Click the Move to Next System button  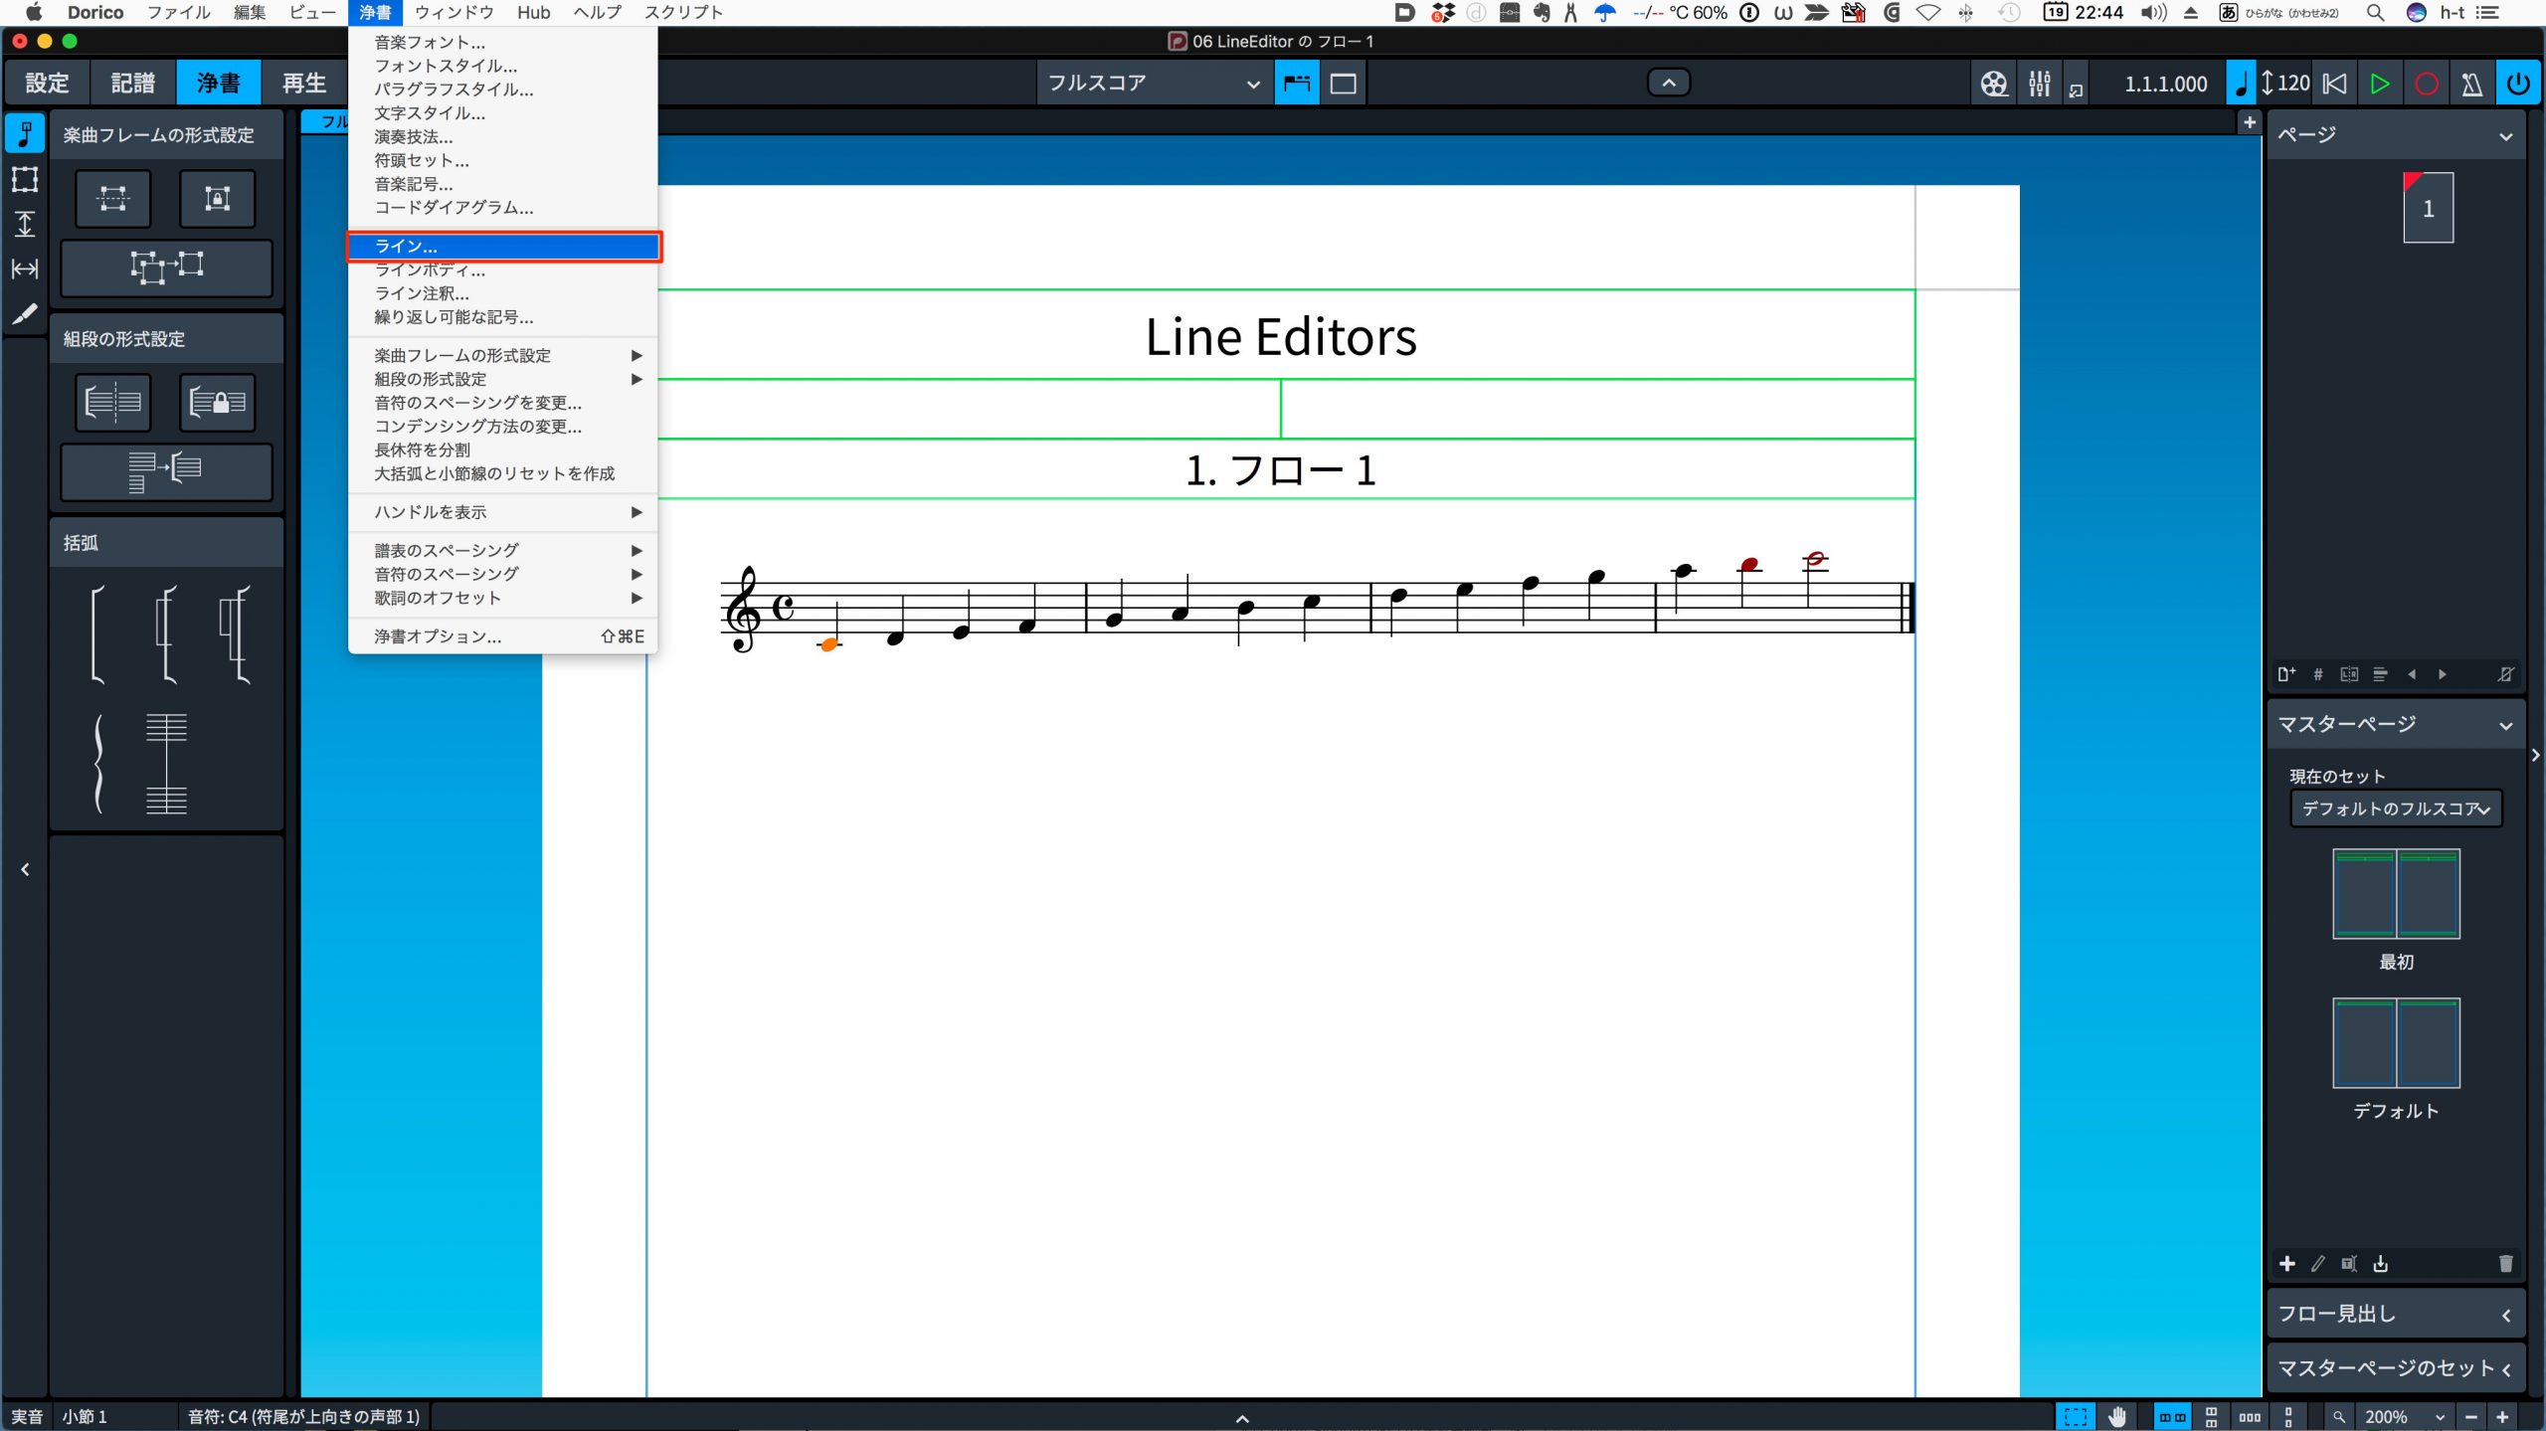166,471
